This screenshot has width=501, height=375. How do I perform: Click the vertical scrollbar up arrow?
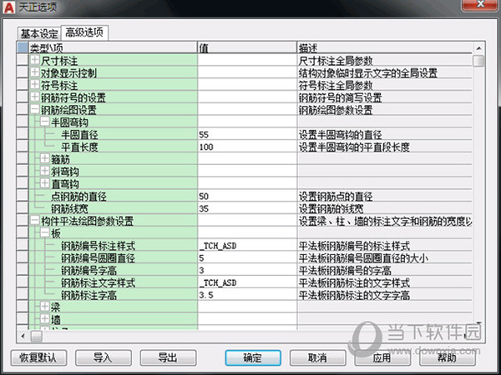pos(478,48)
